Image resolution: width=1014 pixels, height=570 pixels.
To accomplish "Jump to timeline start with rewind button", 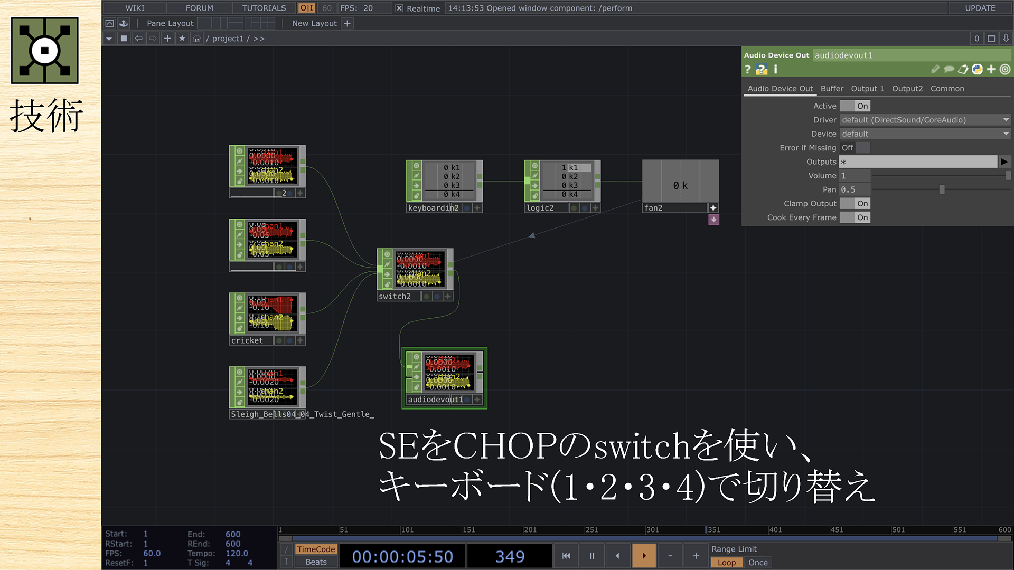I will tap(566, 556).
